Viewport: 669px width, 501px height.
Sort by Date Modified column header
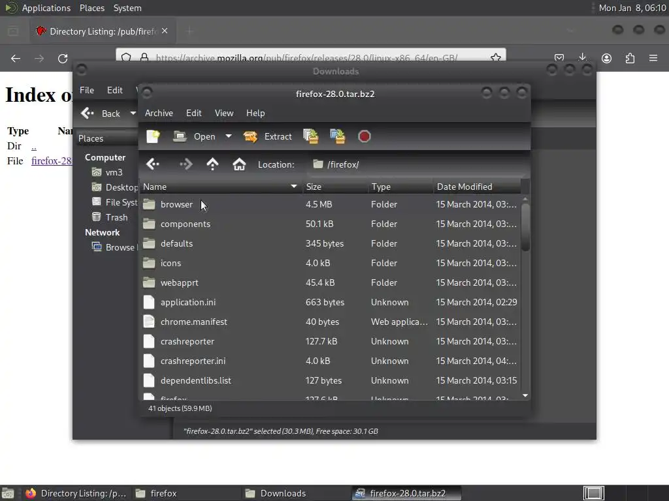pos(477,187)
